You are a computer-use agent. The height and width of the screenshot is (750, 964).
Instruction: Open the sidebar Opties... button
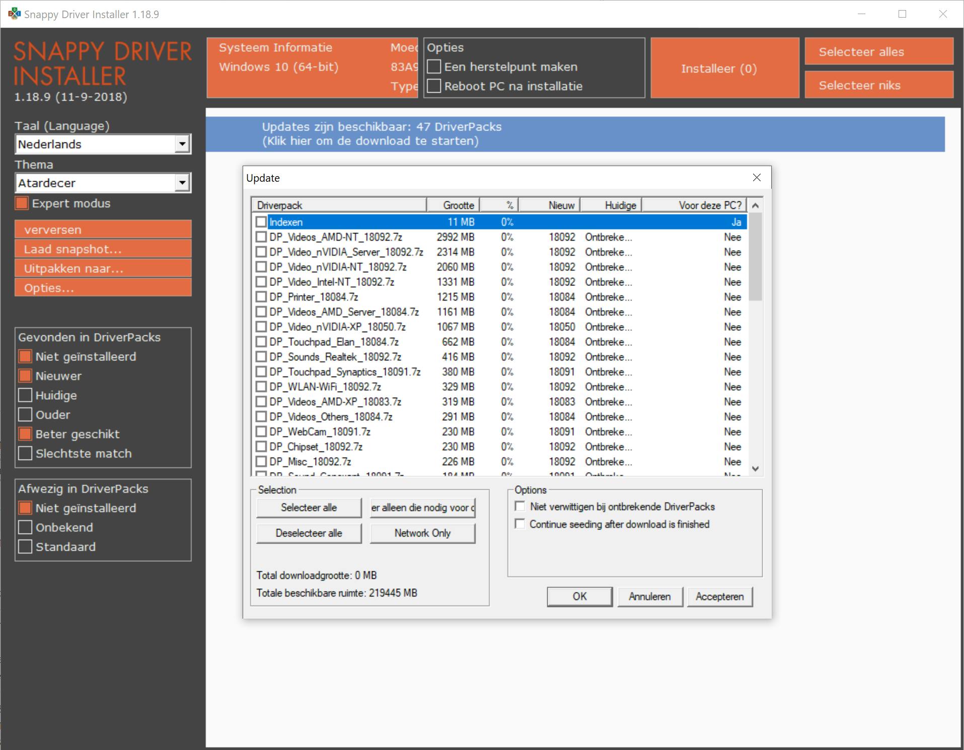tap(103, 288)
